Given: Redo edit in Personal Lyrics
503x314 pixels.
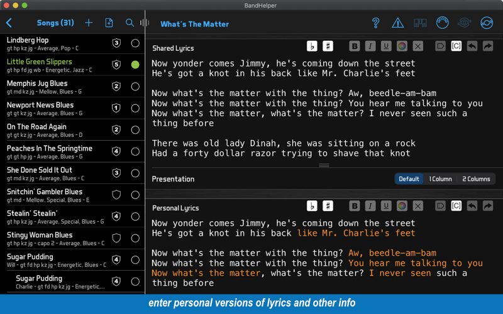Looking at the screenshot, I should click(488, 206).
